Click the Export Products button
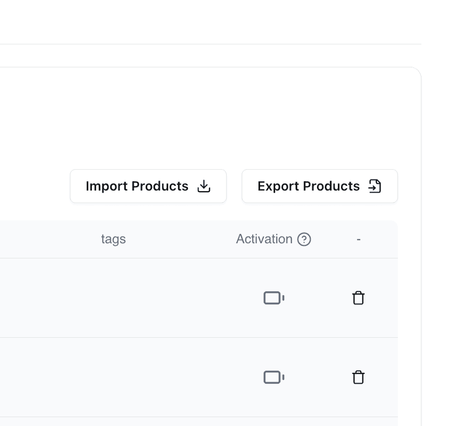471x426 pixels. [x=319, y=186]
